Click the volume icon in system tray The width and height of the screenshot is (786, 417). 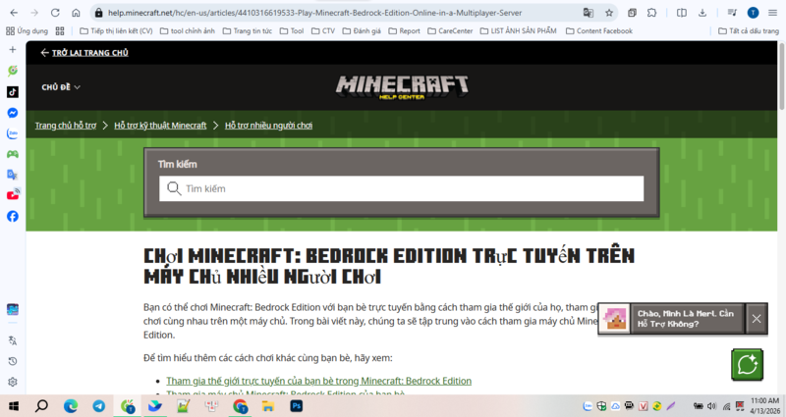[711, 406]
